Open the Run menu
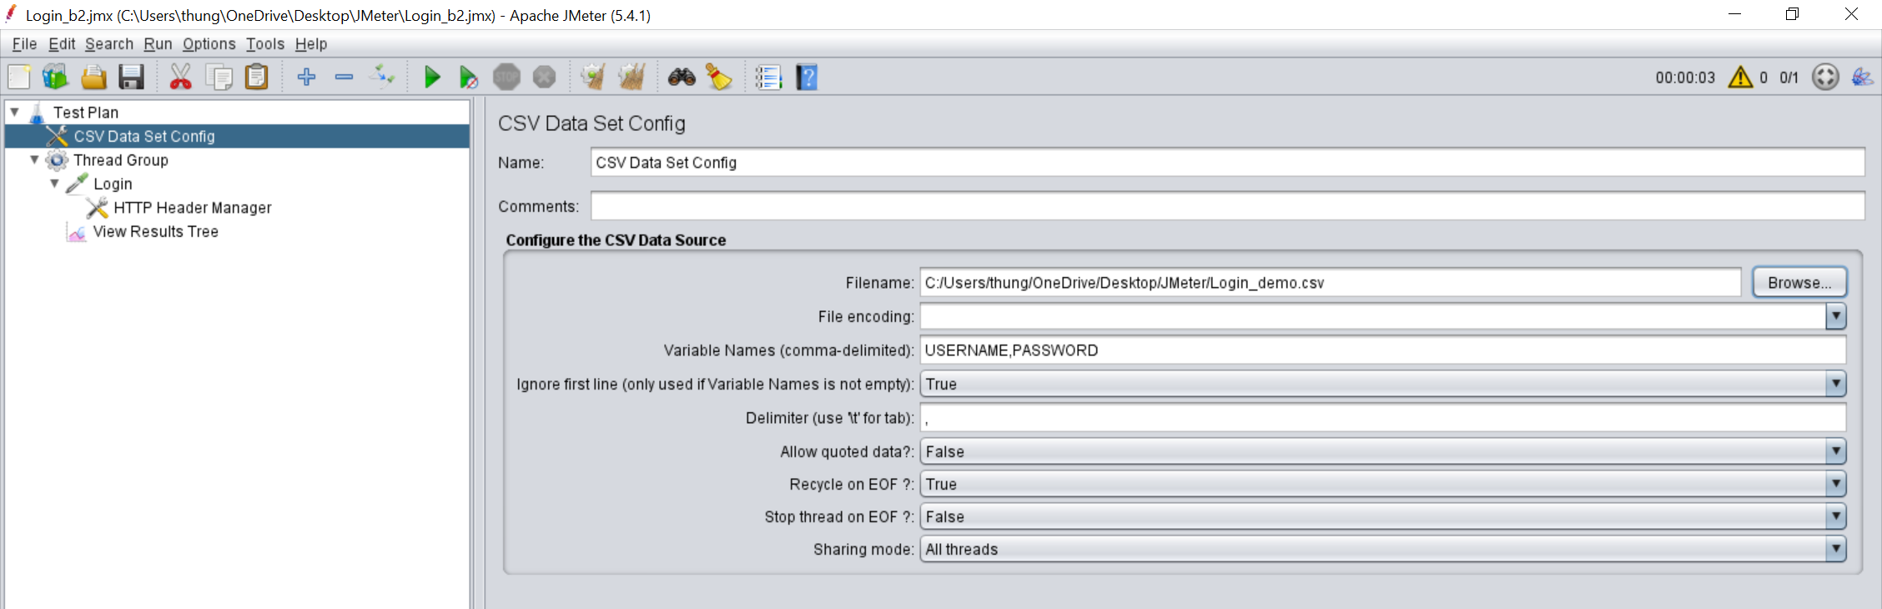Viewport: 1882px width, 609px height. (158, 44)
